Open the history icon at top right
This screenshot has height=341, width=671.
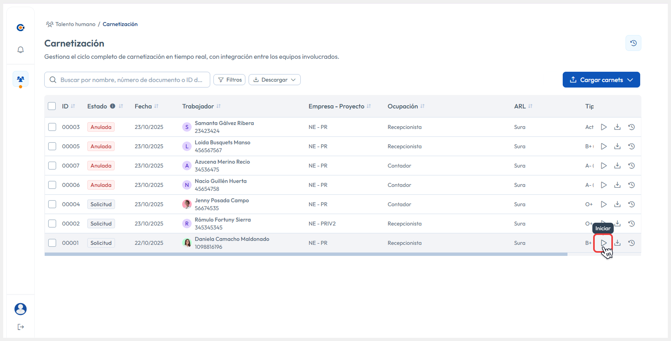coord(633,43)
